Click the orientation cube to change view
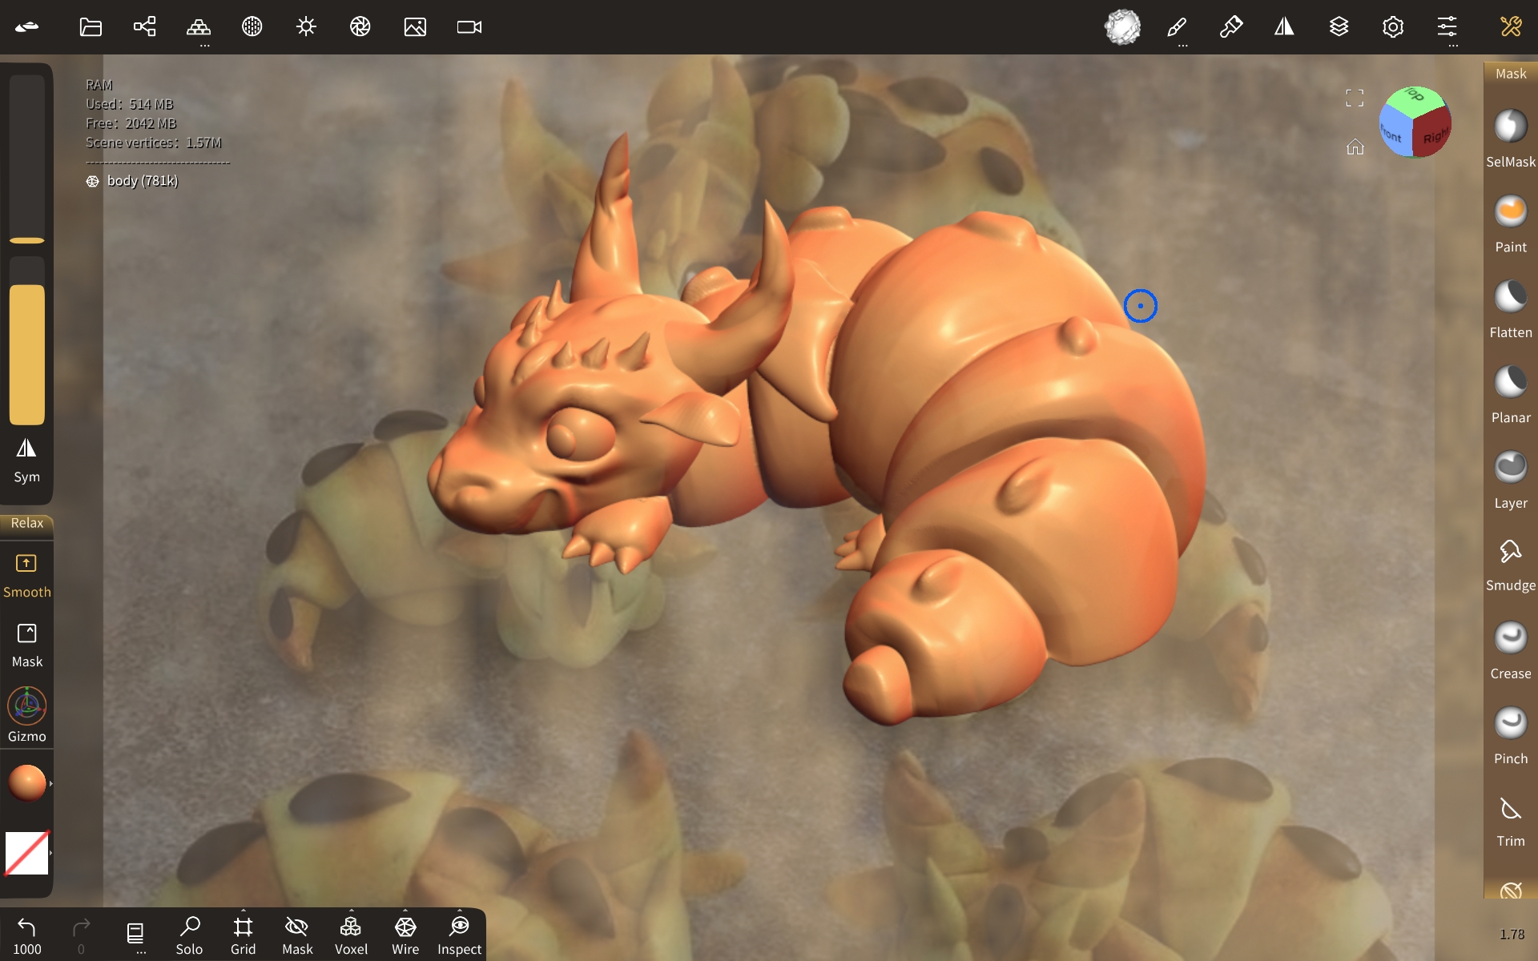 point(1414,122)
